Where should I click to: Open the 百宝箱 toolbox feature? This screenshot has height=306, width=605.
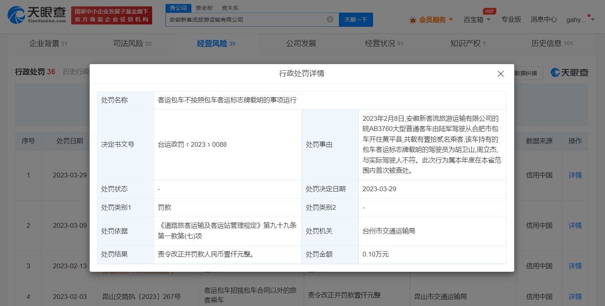point(473,19)
